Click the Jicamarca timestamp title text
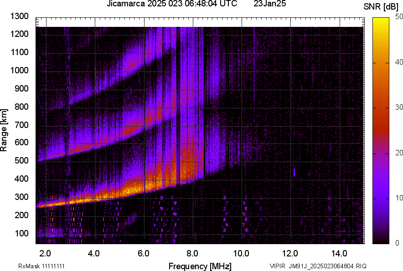403x271 pixels. [171, 4]
